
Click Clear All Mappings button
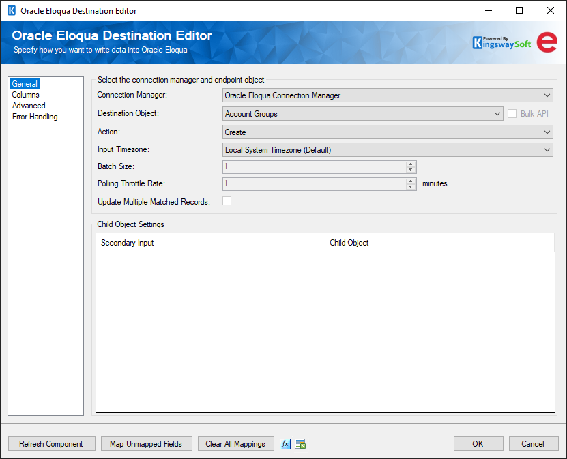[236, 444]
